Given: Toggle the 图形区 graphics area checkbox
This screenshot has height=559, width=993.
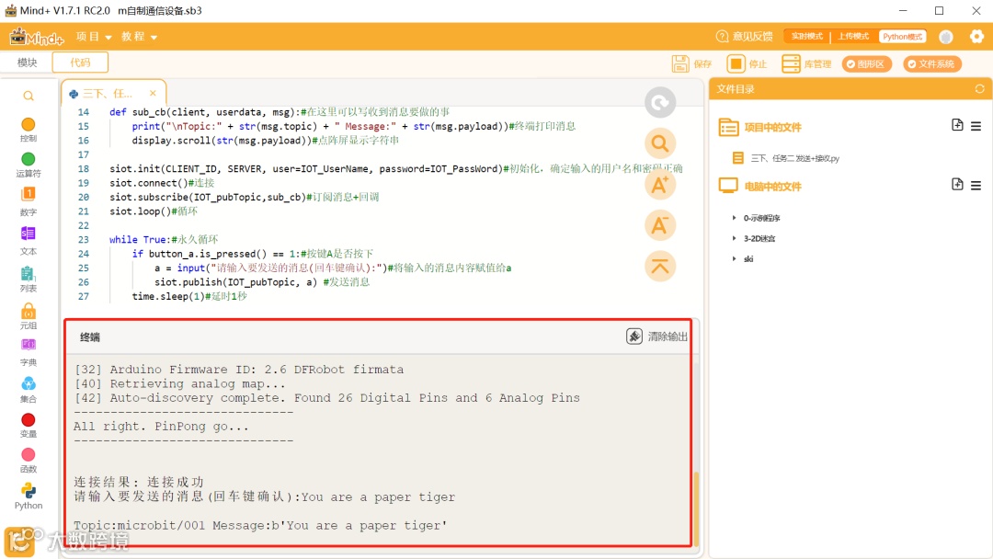Looking at the screenshot, I should click(x=866, y=64).
